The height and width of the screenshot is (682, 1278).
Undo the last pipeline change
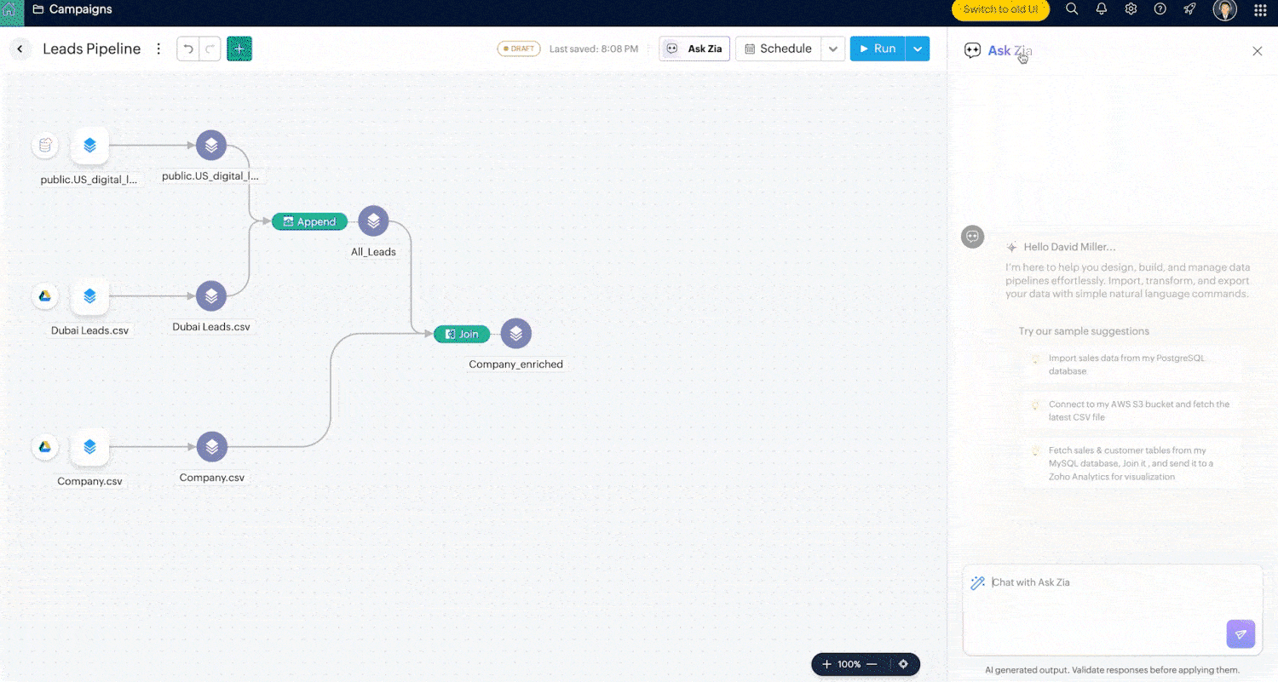click(188, 49)
